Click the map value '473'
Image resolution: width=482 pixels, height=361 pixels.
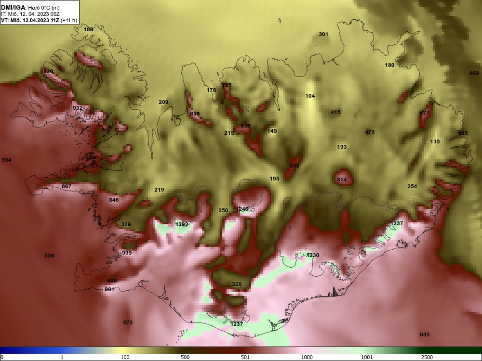[370, 132]
